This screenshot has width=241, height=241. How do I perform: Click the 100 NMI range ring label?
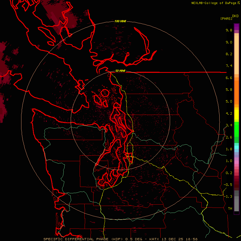(x=120, y=21)
